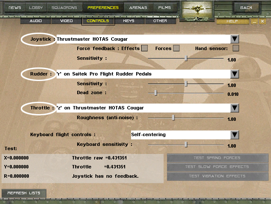Expand the Rudder device dropdown arrow
Image resolution: width=271 pixels, height=204 pixels.
[235, 74]
